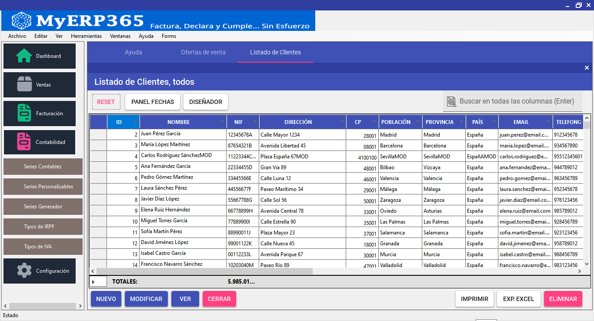Open Configuración via the gear icon

[24, 271]
